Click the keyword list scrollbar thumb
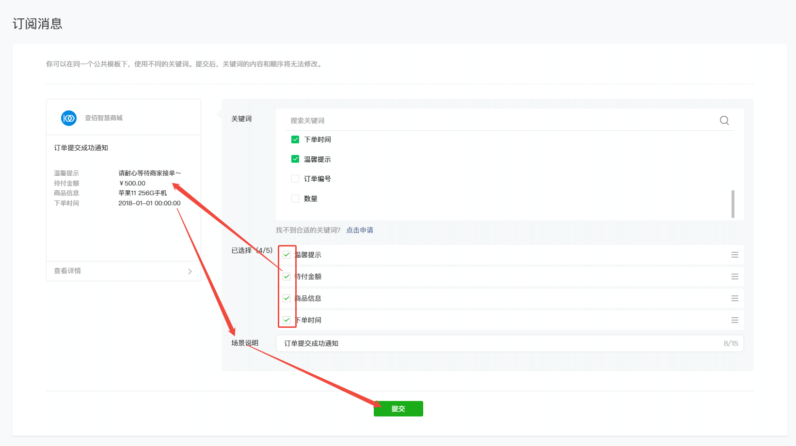The image size is (796, 446). pos(732,204)
